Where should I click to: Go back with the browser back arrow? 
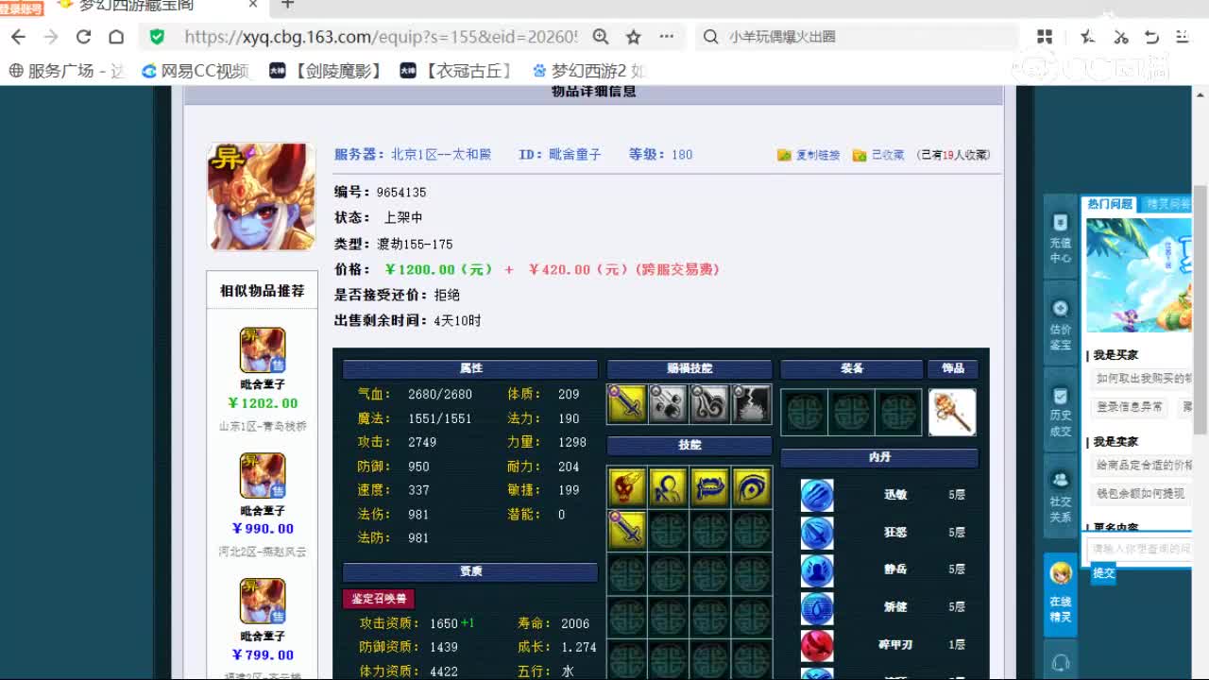pos(18,37)
